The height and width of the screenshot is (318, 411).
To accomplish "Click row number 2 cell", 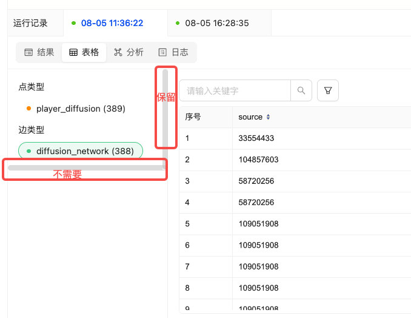I will pos(206,160).
